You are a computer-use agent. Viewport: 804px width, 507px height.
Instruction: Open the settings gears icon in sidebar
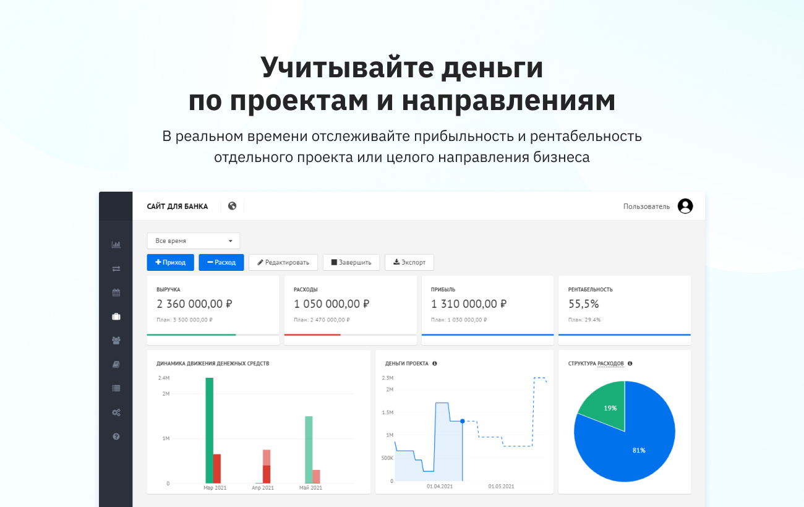pyautogui.click(x=116, y=412)
